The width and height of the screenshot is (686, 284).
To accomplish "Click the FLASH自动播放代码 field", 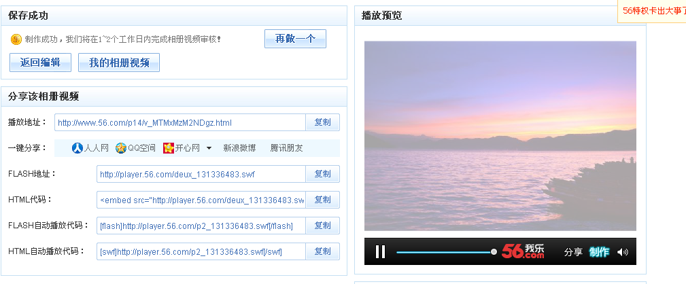I will (201, 226).
